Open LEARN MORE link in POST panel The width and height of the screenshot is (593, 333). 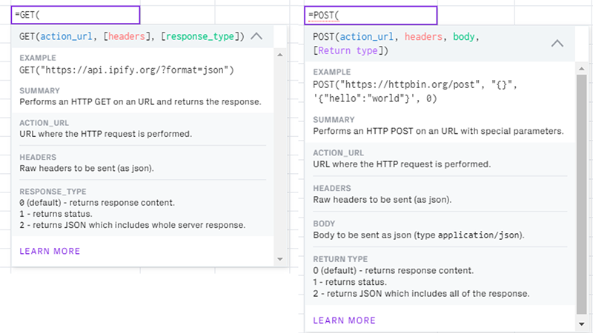tap(344, 320)
